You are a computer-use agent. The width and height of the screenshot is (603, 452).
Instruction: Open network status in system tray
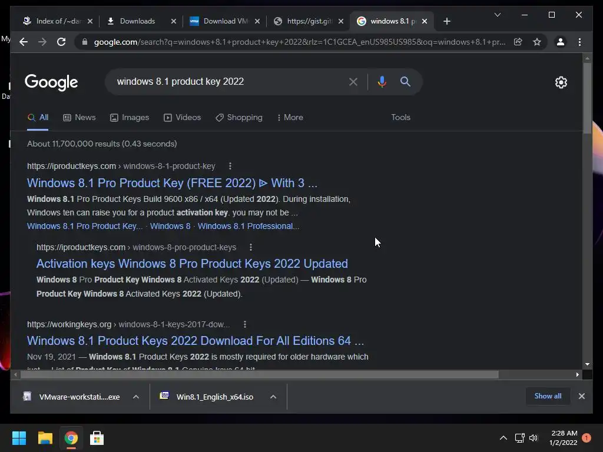519,438
